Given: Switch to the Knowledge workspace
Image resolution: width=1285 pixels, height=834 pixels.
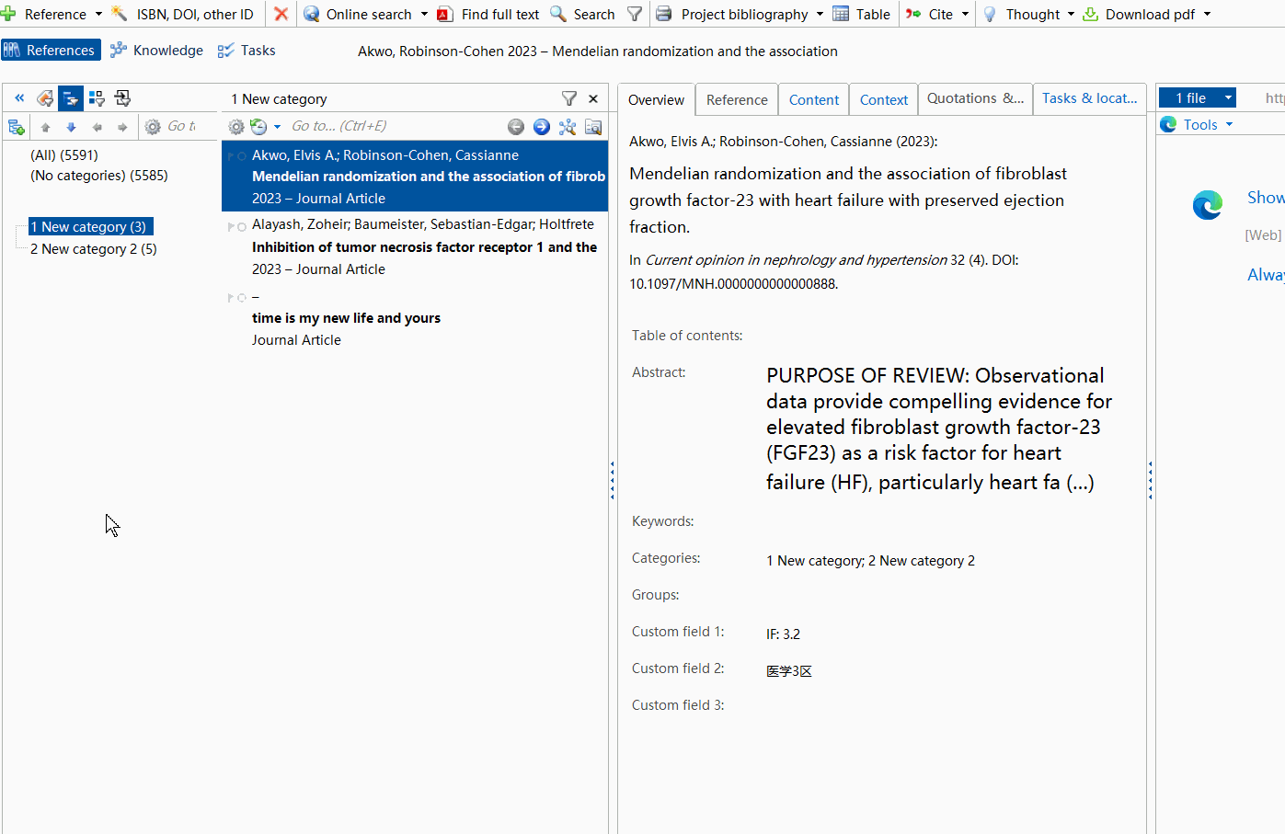Looking at the screenshot, I should point(156,50).
